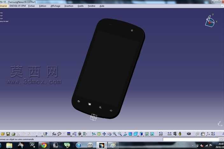Select the Normal View icon
Viewport: 224px width, 149px height.
[125, 134]
